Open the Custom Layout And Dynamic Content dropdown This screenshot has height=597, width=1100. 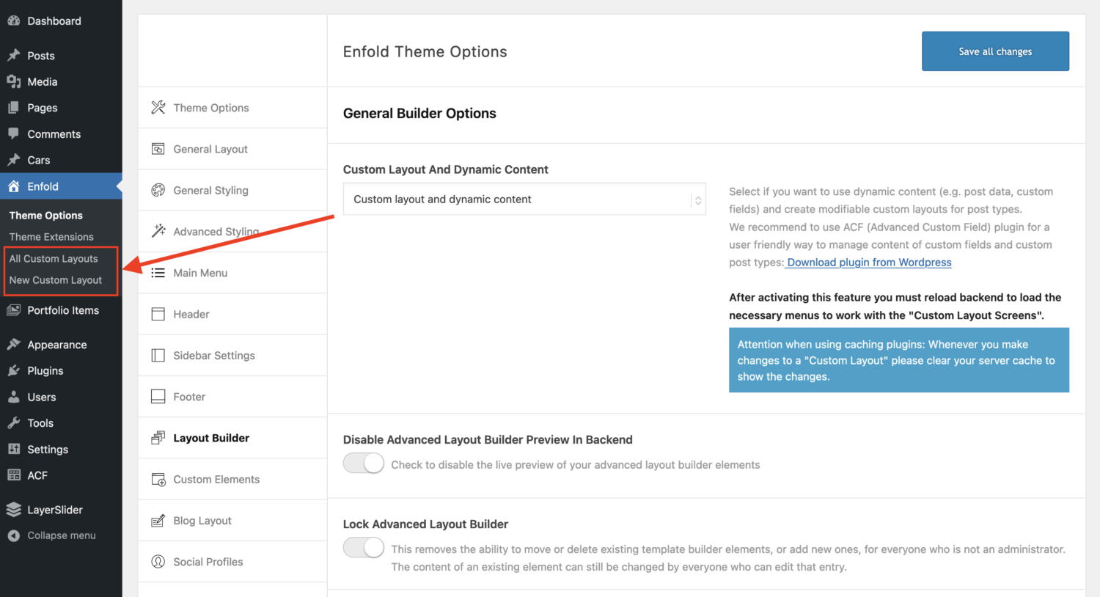coord(524,199)
